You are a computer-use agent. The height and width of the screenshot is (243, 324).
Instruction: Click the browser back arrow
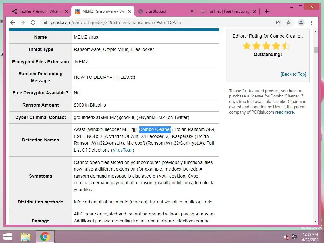13,22
